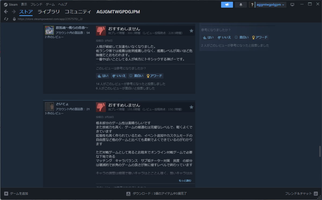Click thumbs-down icon on 群馬魂's review
This screenshot has height=200, width=322.
coord(101,31)
